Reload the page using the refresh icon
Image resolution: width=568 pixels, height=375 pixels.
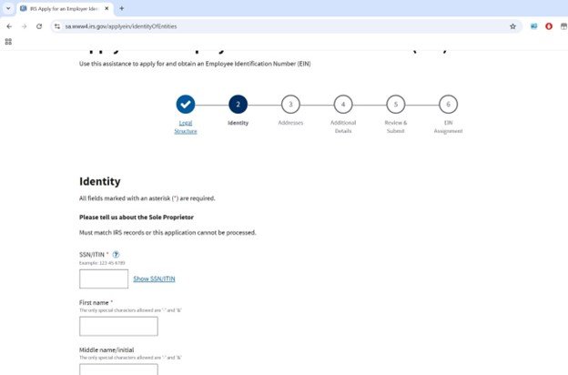[x=39, y=26]
